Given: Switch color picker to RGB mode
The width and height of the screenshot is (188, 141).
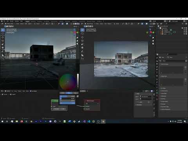Looking at the screenshot, I should [x=63, y=93].
